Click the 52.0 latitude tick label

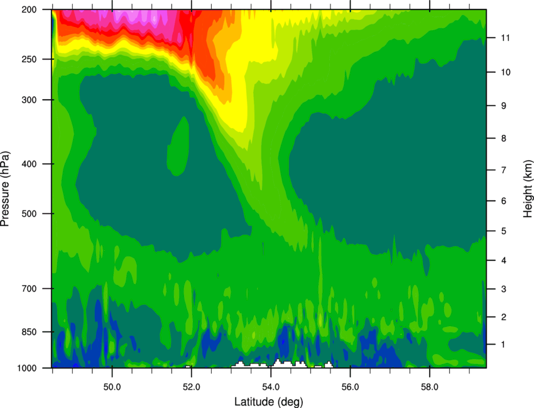click(192, 387)
